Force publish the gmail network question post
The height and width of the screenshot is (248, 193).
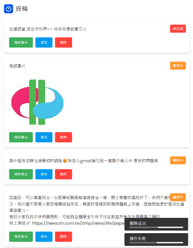pos(21,174)
